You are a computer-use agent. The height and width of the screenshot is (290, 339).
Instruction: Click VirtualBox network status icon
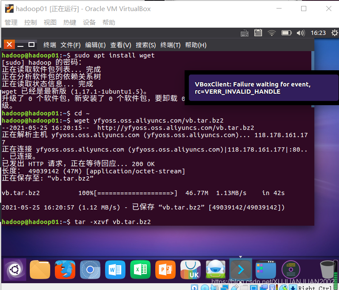pos(225,288)
